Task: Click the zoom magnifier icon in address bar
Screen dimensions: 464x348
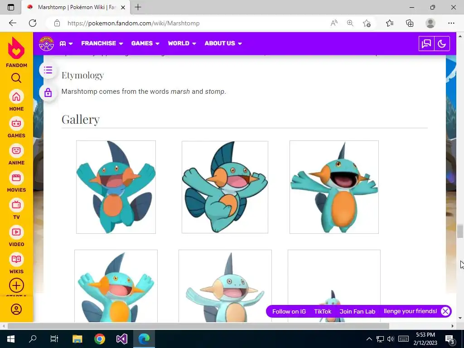Action: [x=350, y=23]
